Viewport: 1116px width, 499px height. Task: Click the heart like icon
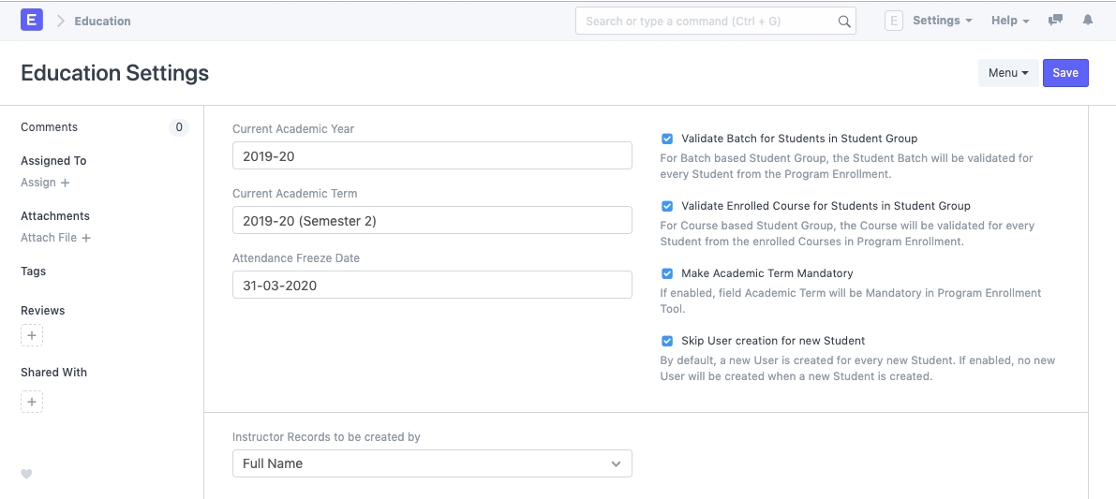click(x=26, y=474)
